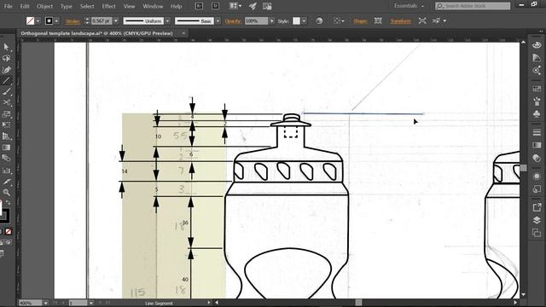The height and width of the screenshot is (307, 546).
Task: Select the Scissors tool
Action: coord(6,102)
